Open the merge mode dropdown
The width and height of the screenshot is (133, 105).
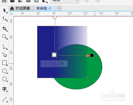click(x=65, y=1)
